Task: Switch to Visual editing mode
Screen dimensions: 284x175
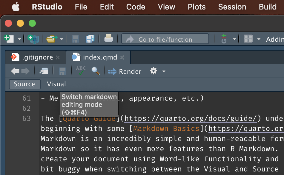Action: [x=56, y=84]
